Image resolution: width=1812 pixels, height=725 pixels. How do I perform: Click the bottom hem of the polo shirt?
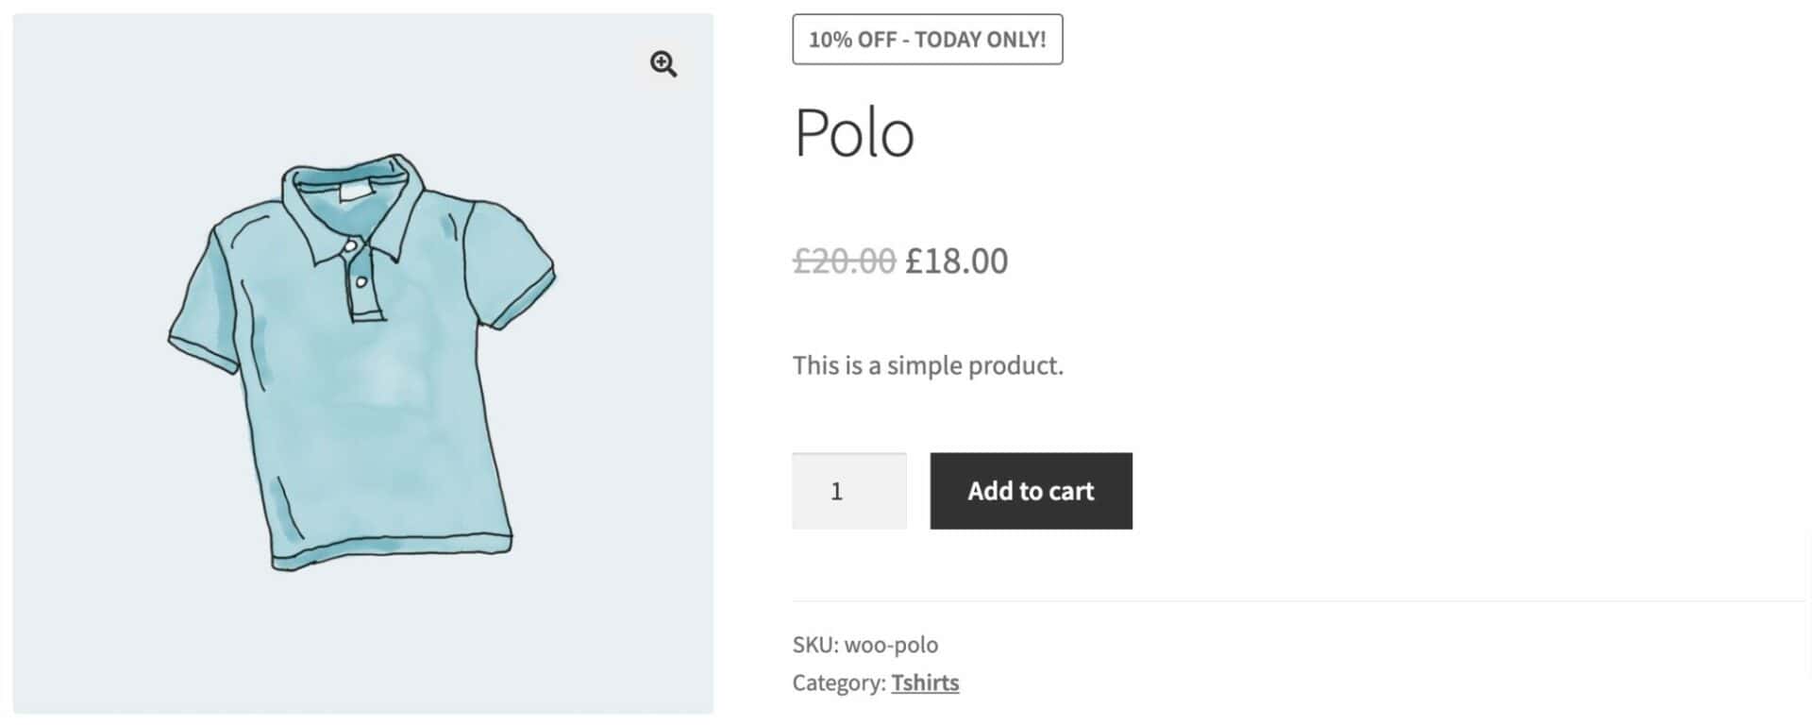click(x=392, y=550)
